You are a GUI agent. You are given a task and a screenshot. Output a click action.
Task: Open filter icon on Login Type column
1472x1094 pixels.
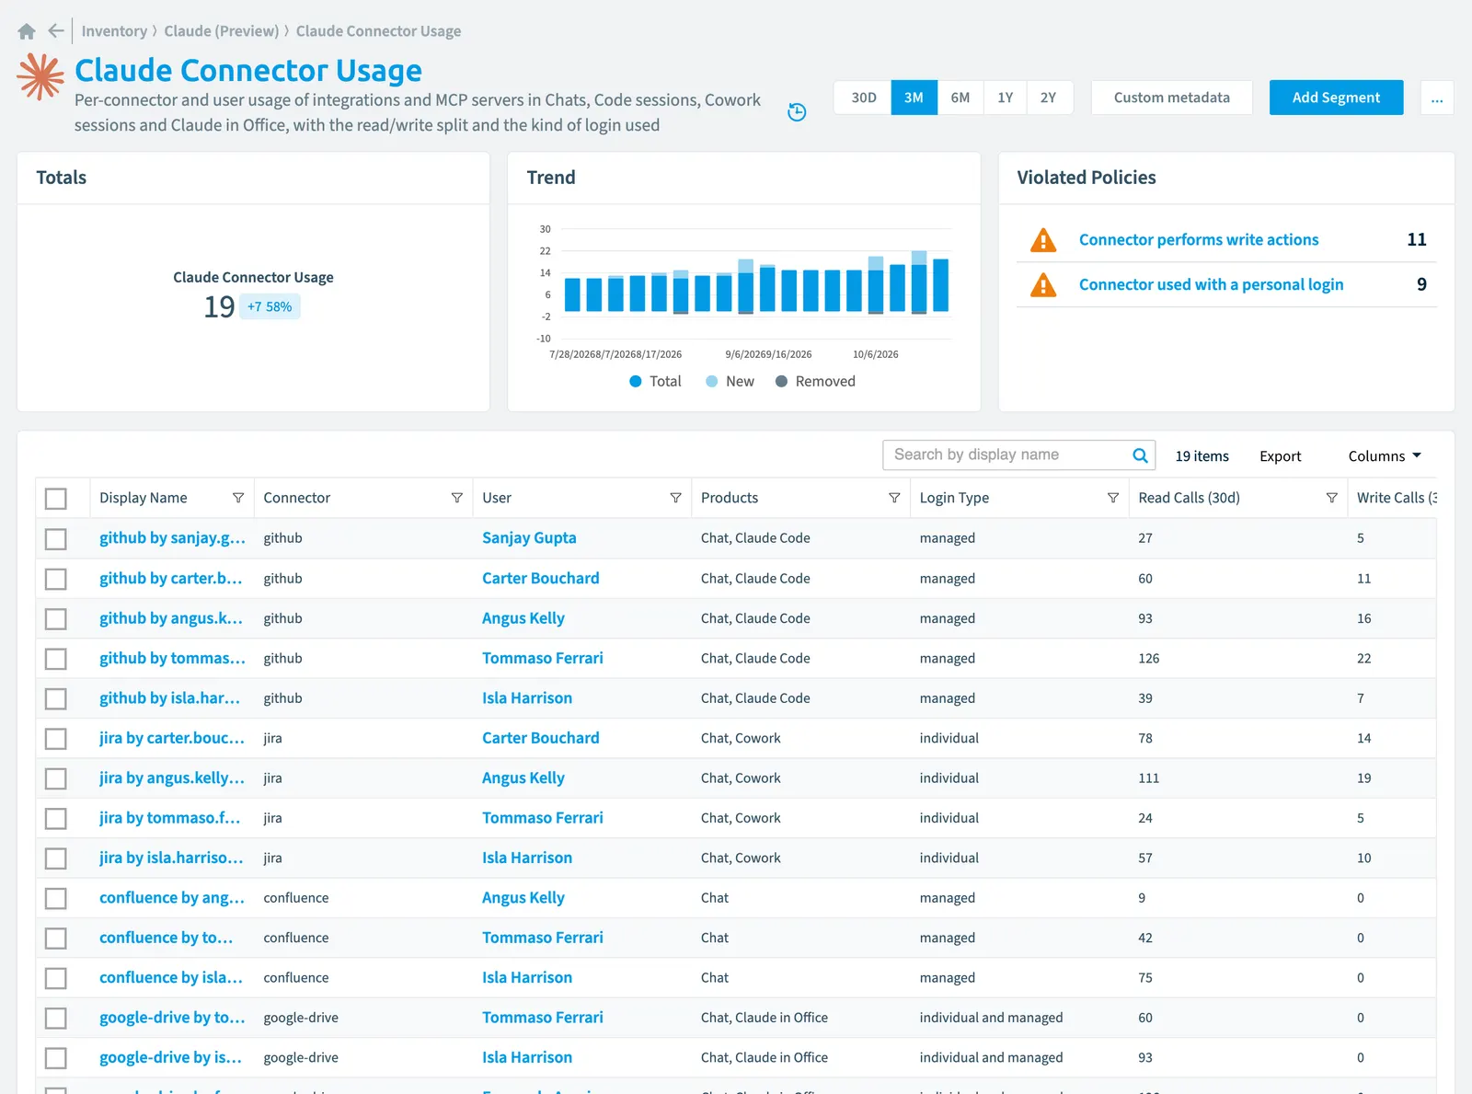[1113, 498]
